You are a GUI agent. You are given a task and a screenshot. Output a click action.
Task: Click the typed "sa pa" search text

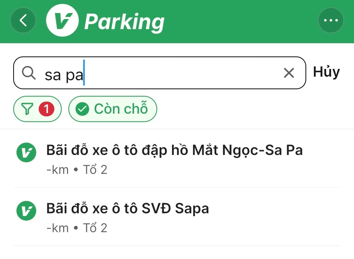pos(64,74)
